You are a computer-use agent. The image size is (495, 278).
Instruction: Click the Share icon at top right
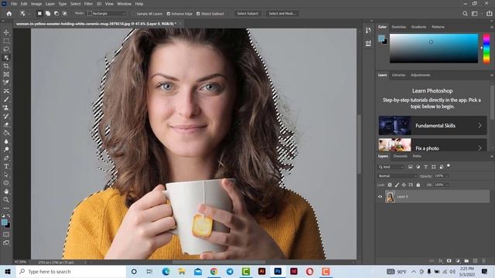pos(490,14)
